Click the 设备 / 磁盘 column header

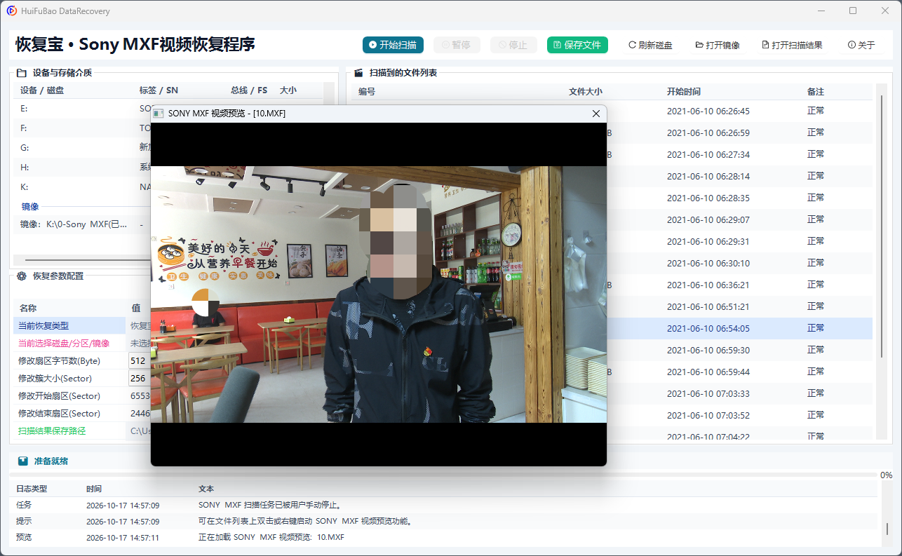click(x=42, y=90)
